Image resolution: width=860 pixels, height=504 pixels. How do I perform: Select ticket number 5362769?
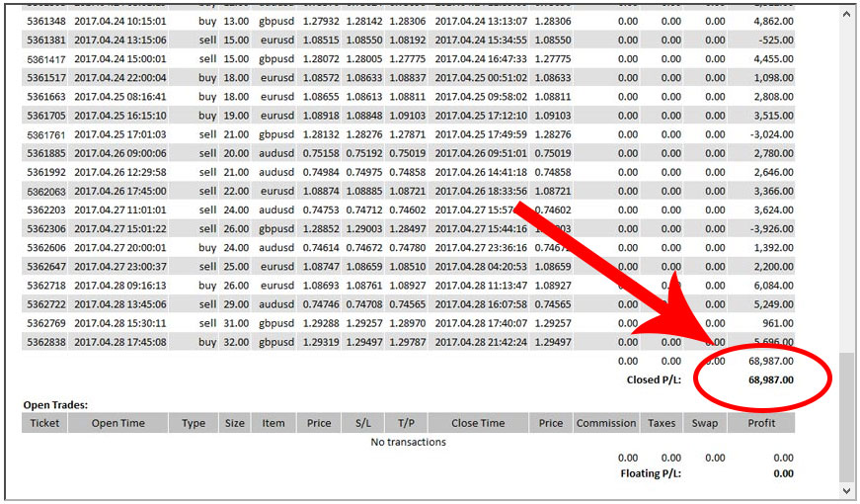[x=46, y=323]
